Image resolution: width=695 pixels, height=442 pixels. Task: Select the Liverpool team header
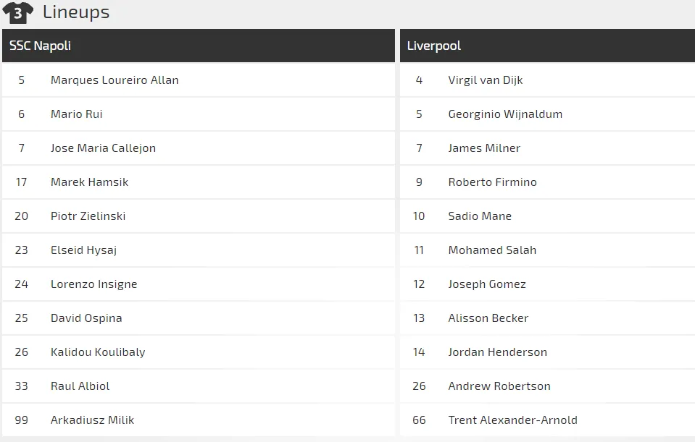[434, 46]
